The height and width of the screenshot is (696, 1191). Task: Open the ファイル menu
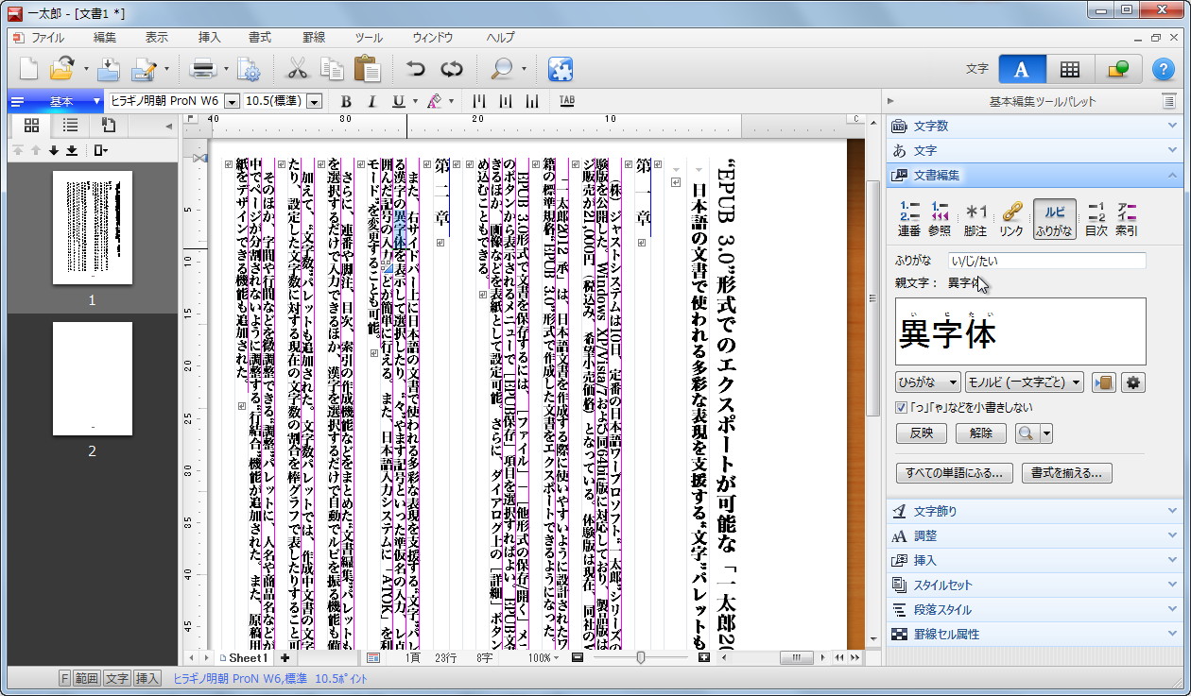pyautogui.click(x=48, y=38)
